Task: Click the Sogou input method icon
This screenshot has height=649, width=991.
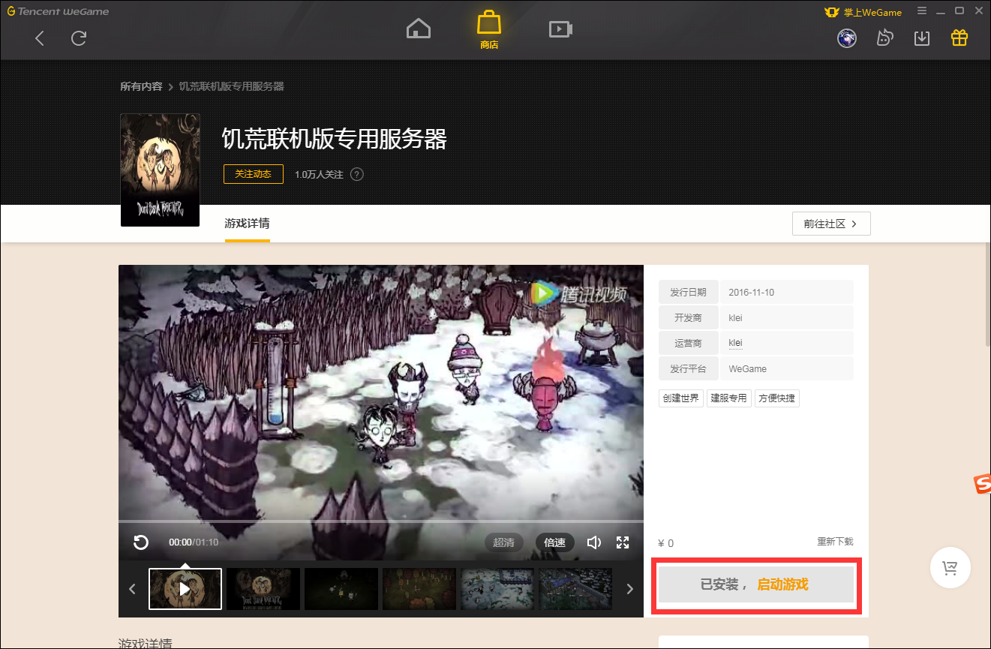Action: coord(982,484)
